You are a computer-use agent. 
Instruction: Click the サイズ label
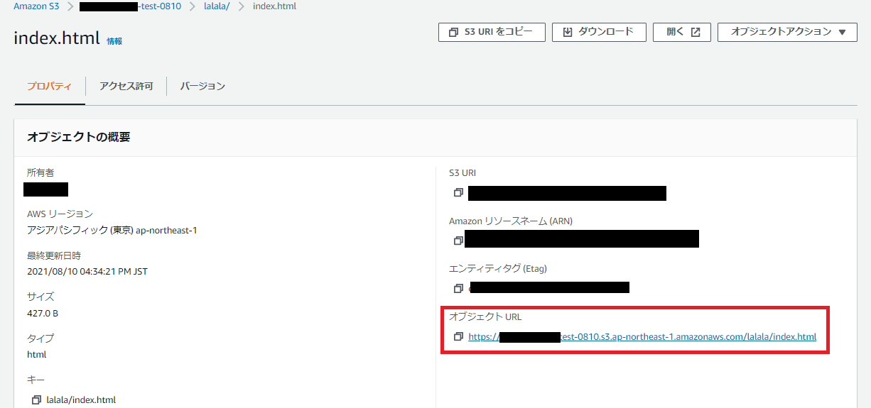tap(40, 297)
